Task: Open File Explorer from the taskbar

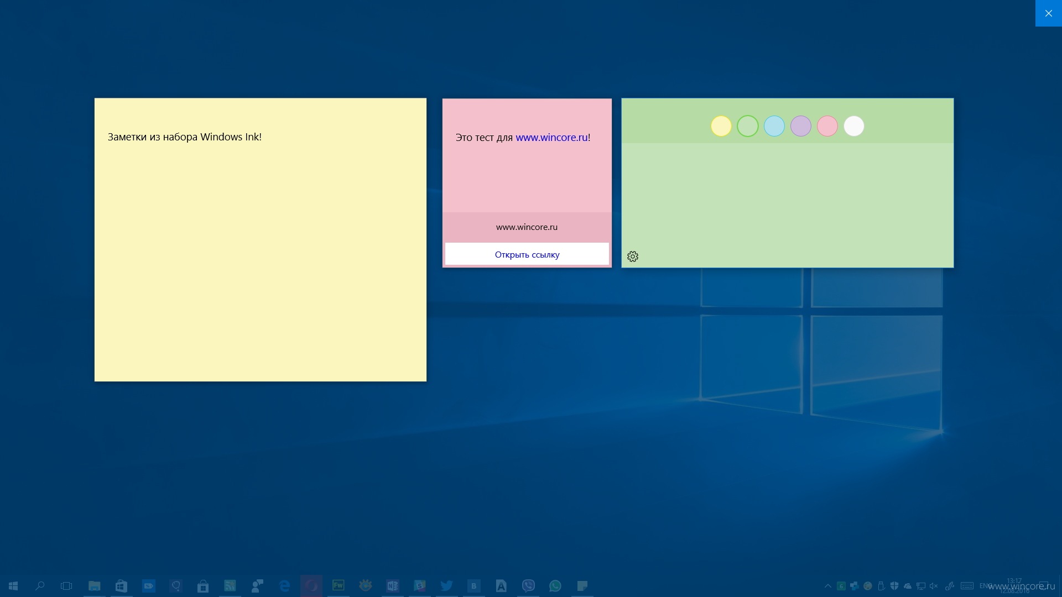Action: point(95,586)
